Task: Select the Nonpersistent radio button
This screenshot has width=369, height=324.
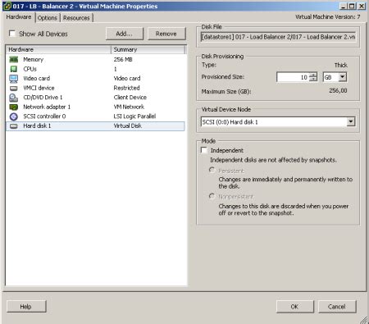Action: click(212, 196)
